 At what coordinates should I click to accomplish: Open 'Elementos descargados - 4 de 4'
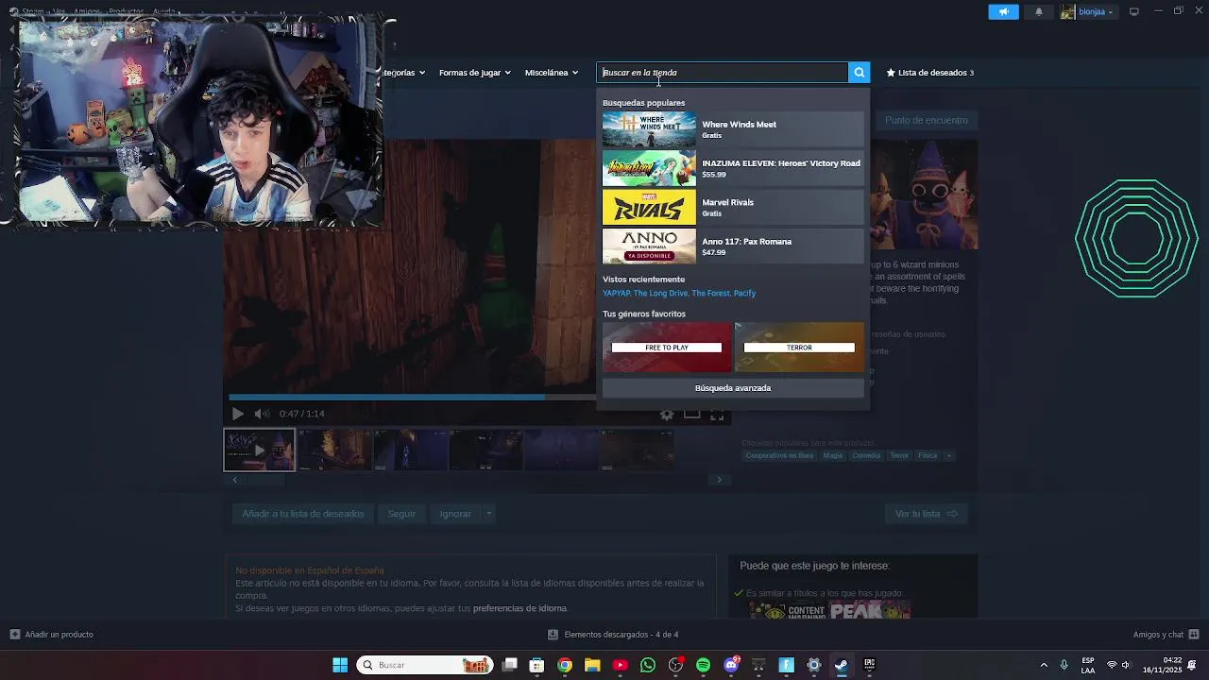(x=613, y=635)
